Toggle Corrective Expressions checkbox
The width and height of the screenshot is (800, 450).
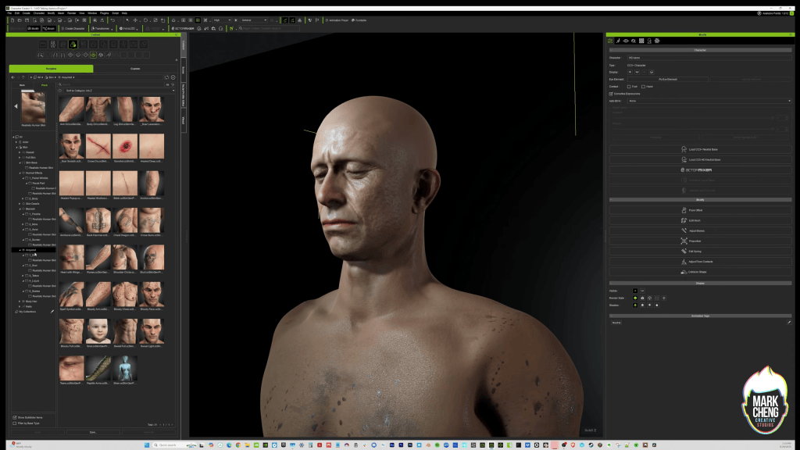611,94
